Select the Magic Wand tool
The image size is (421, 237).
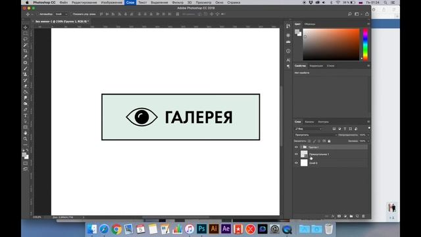coord(26,45)
